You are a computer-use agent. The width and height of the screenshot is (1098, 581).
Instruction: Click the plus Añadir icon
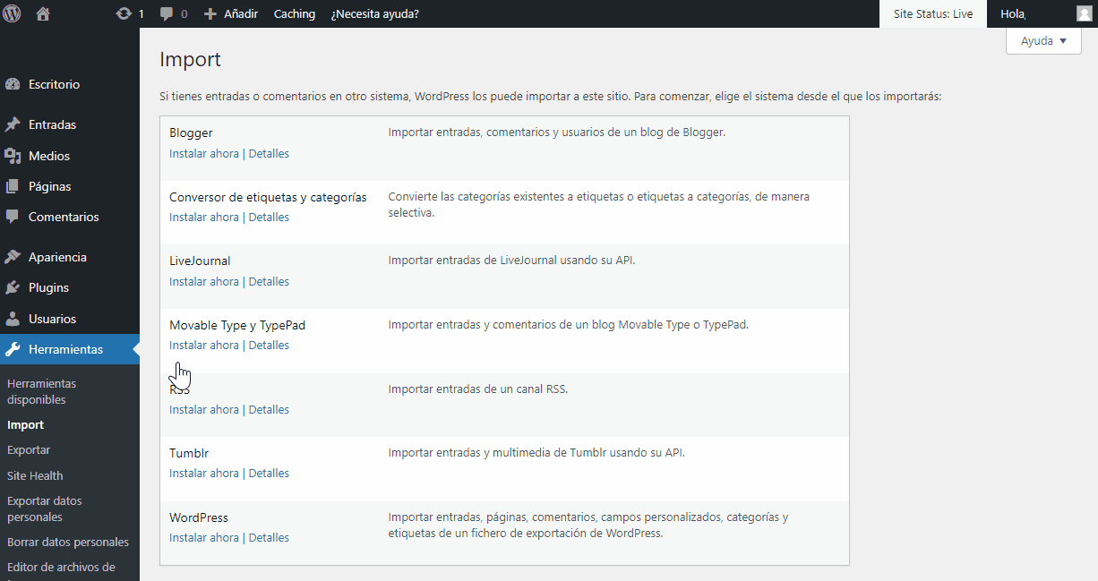click(210, 13)
